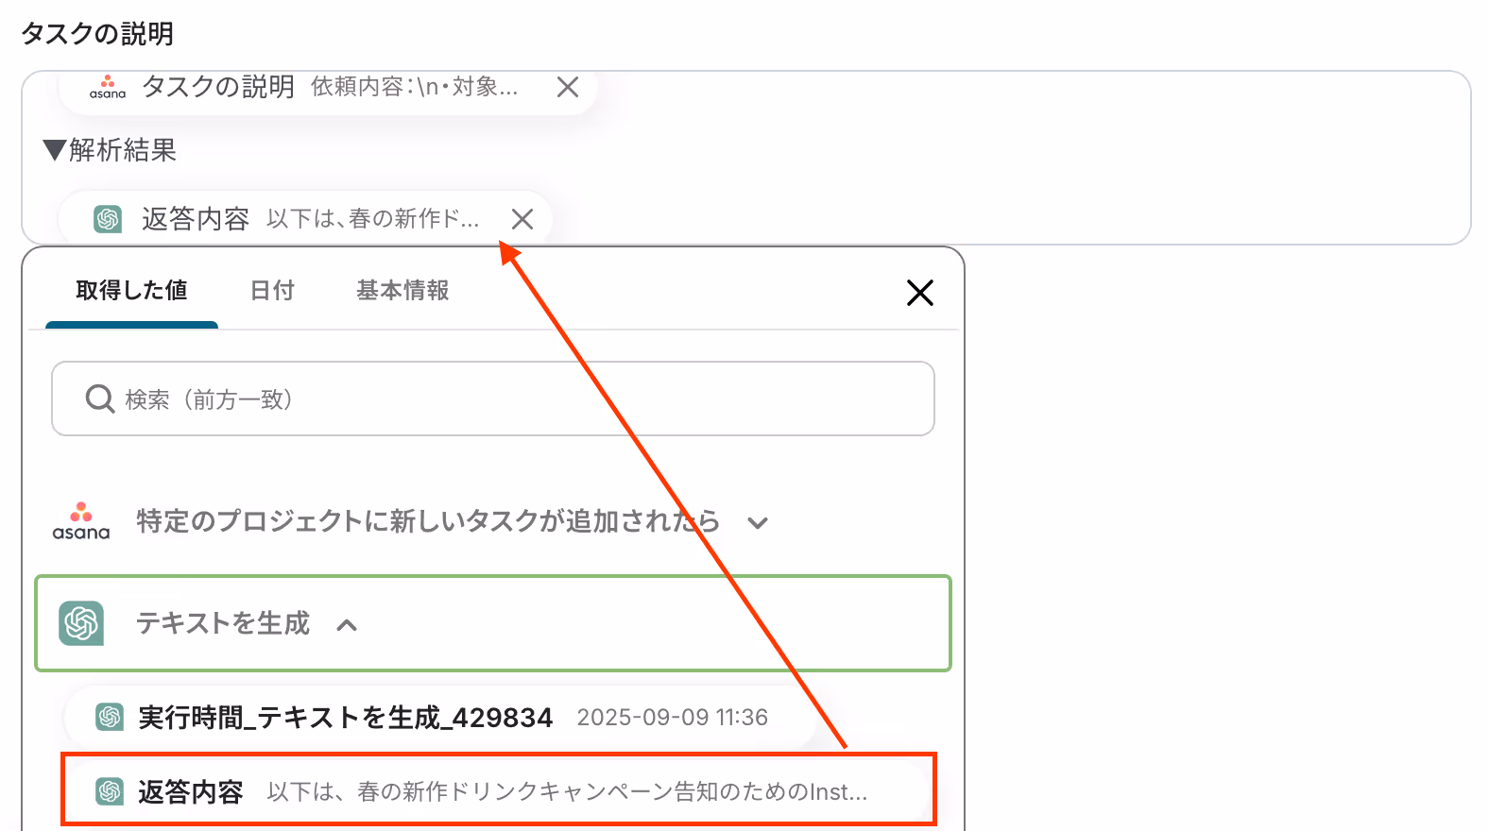Click the 返答内容 chip in the field
This screenshot has height=831, width=1489.
point(305,219)
